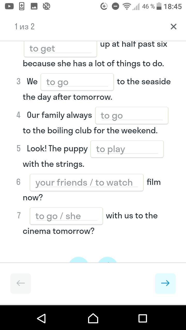Screen dimensions: 186x330
Task: Close the exercise with the X icon
Action: point(173,27)
